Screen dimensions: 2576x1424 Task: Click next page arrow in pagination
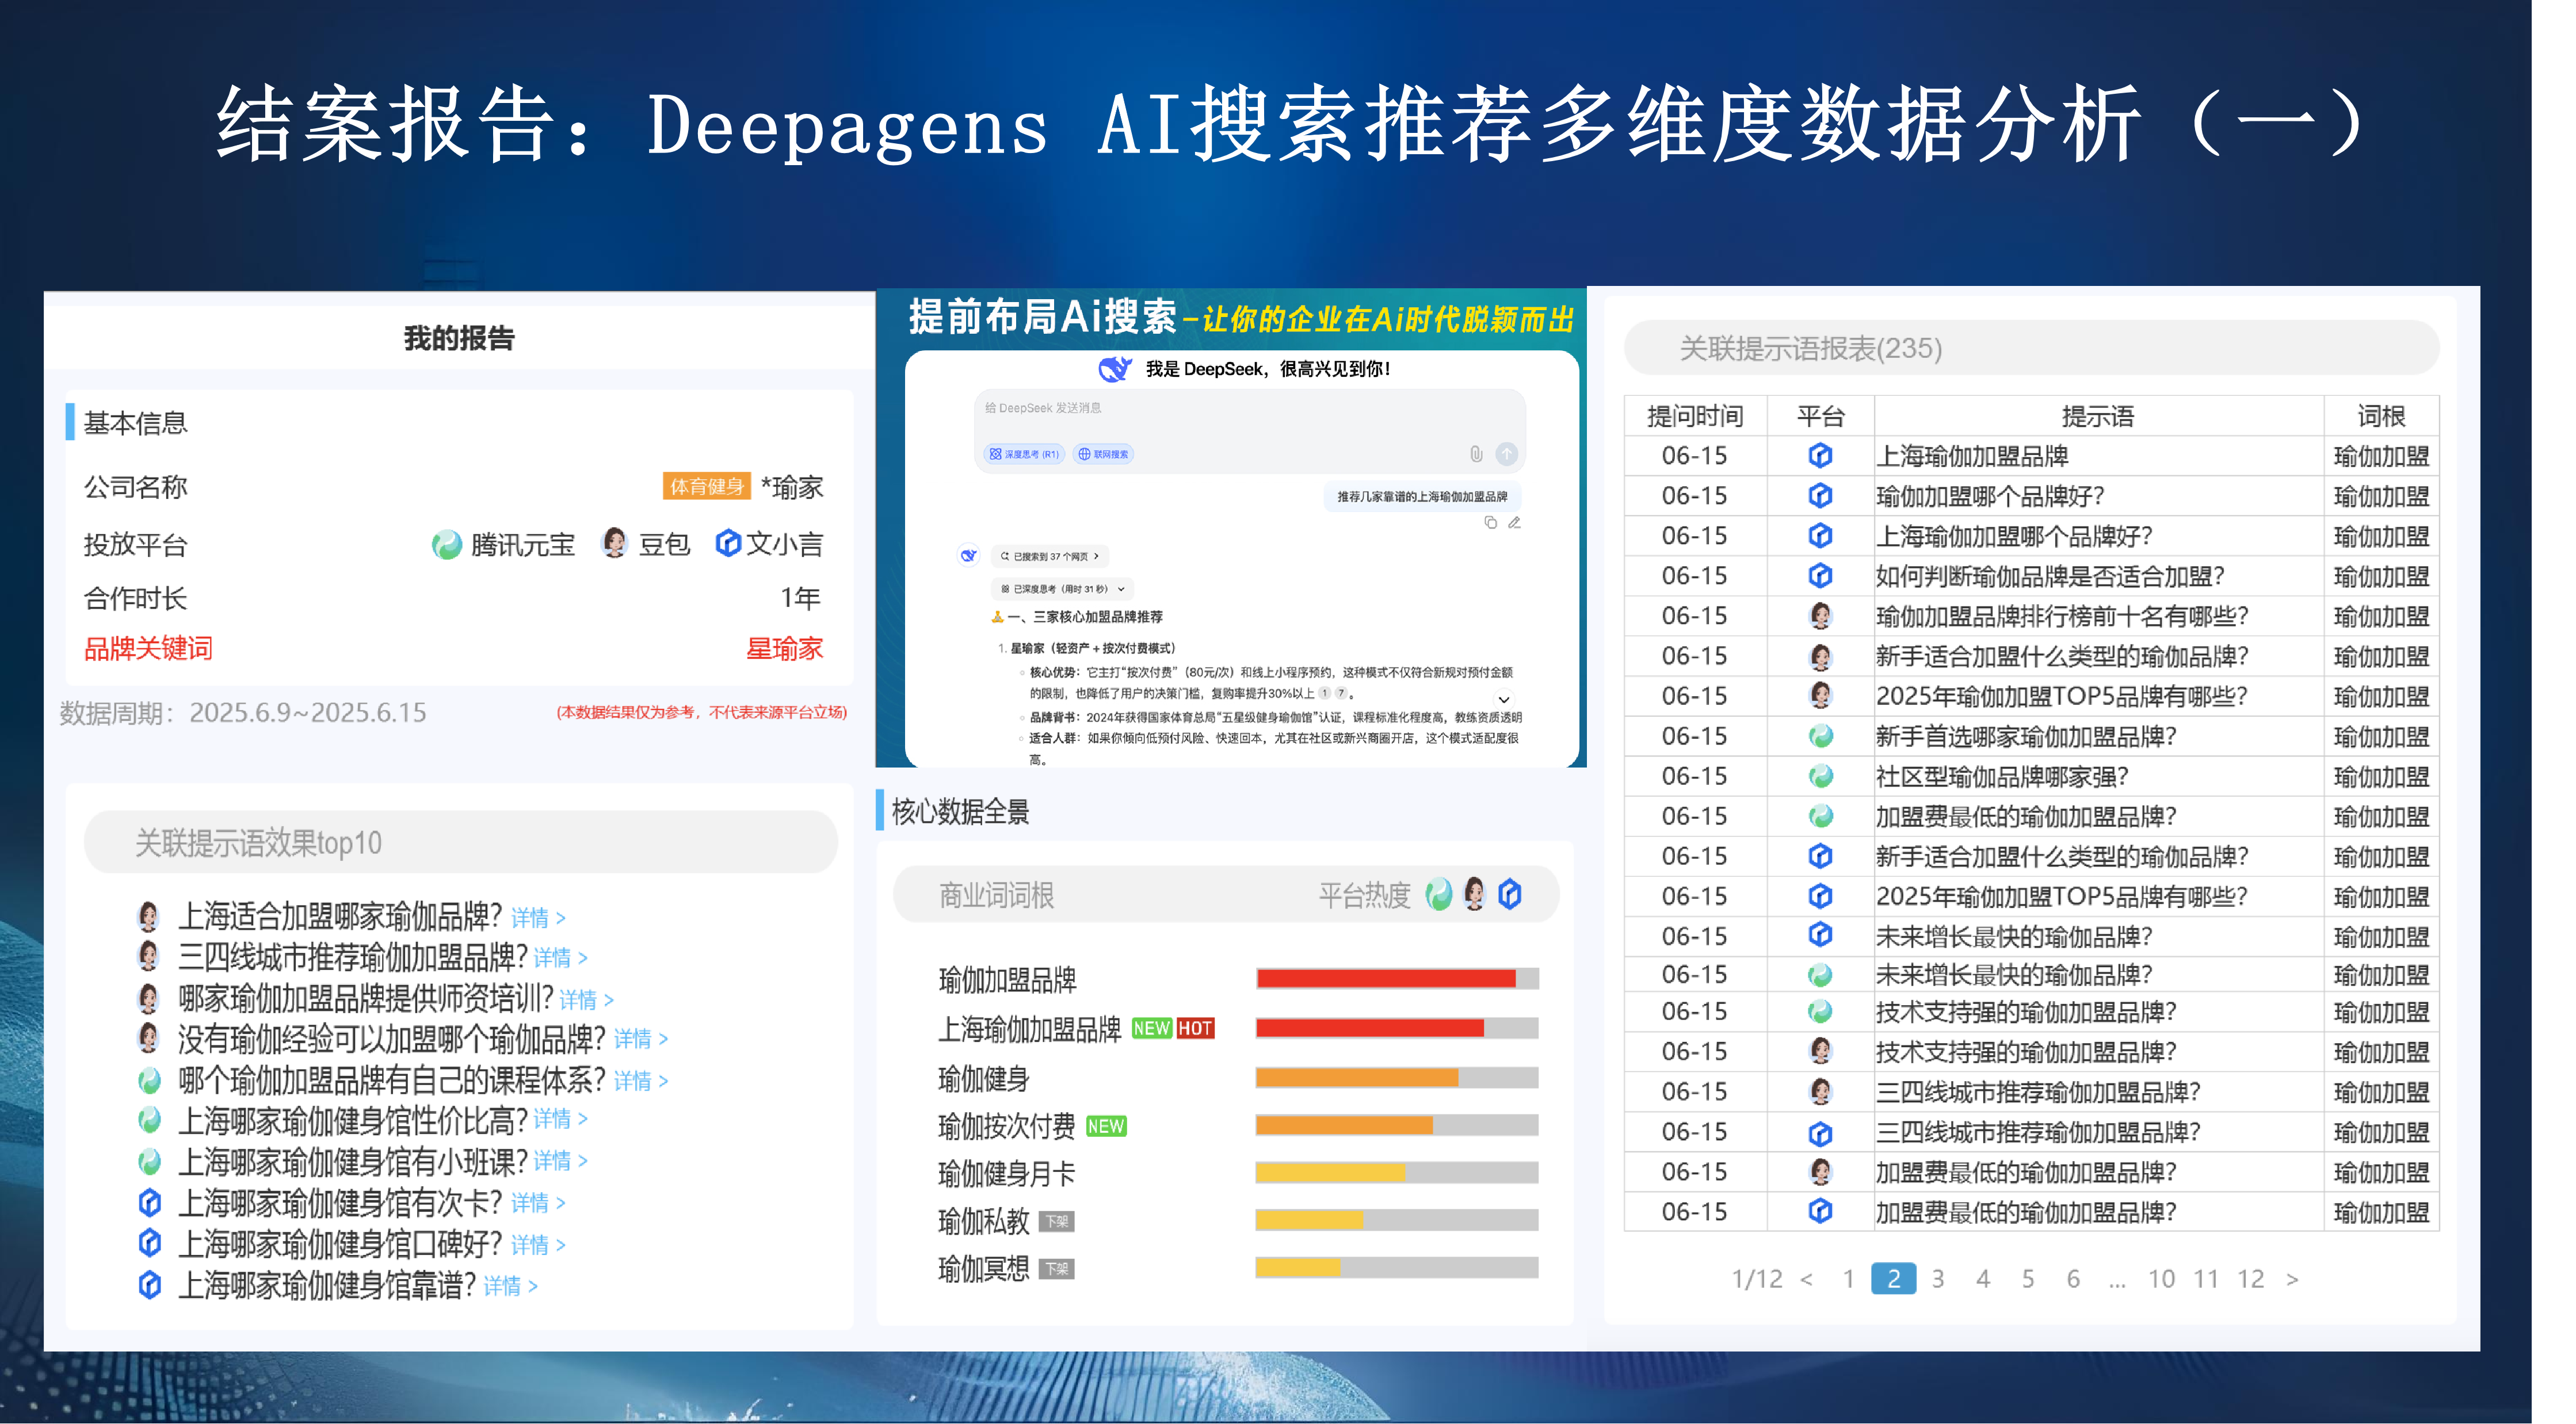tap(2292, 1278)
